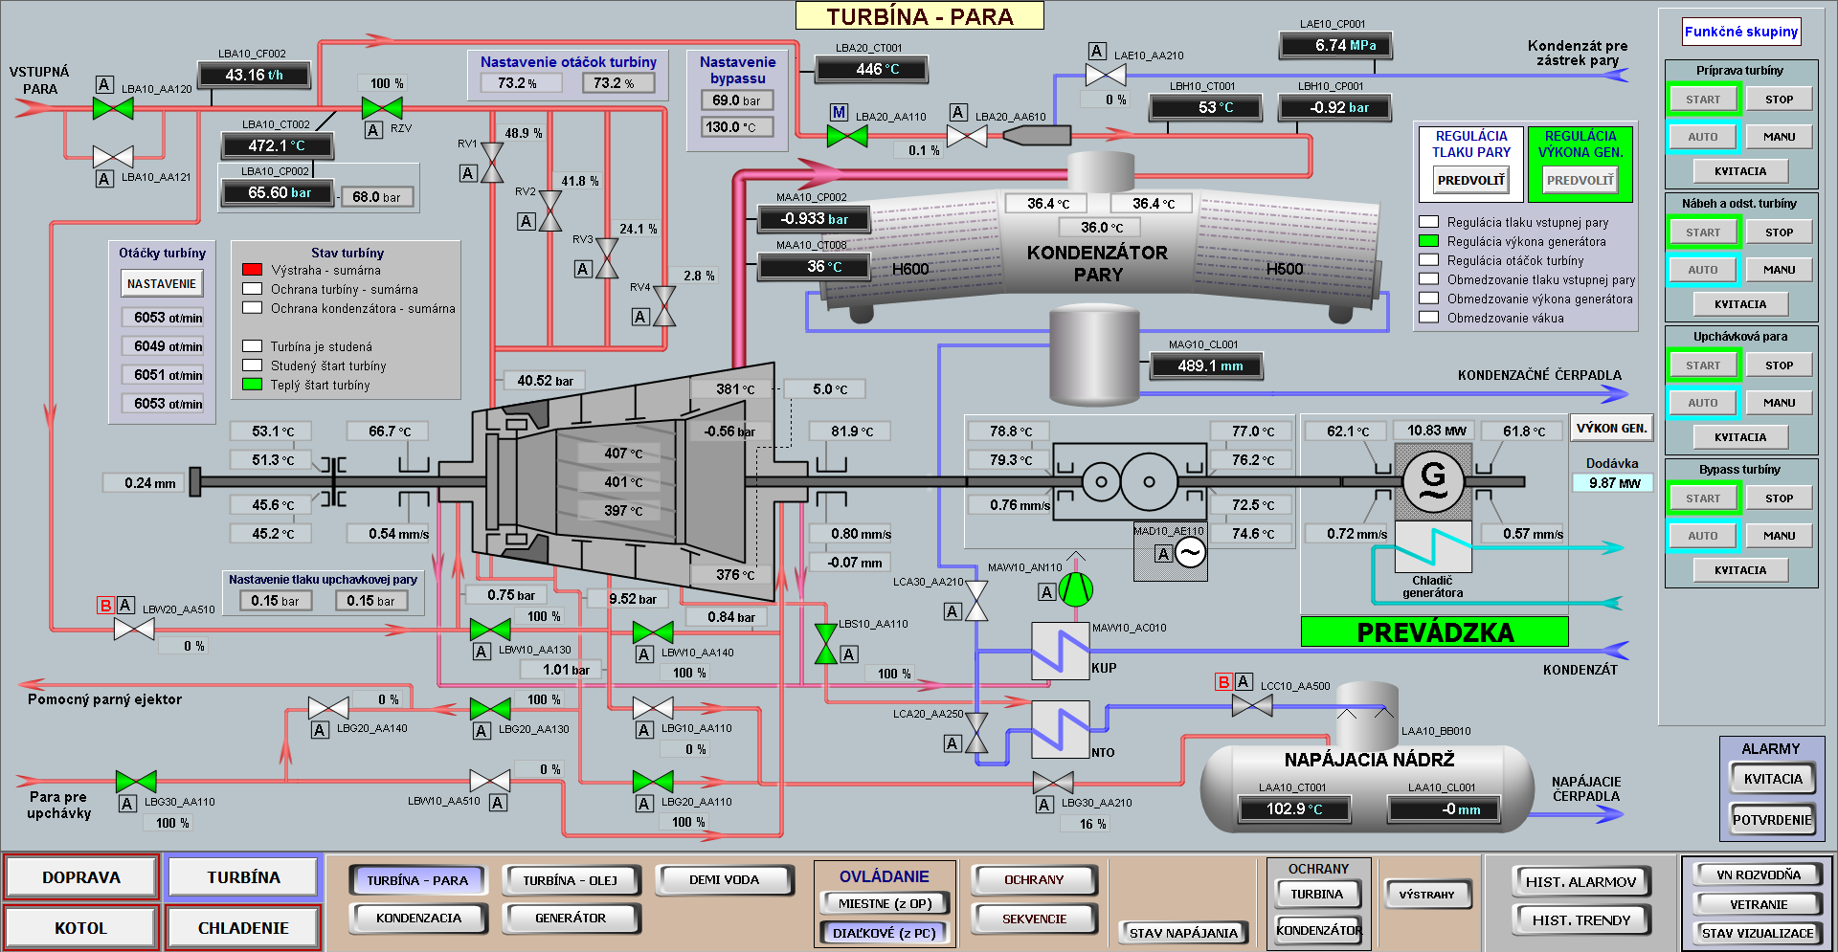This screenshot has width=1838, height=952.
Task: Select DIAĽKOVÉ (z PC) control mode
Action: (x=884, y=933)
